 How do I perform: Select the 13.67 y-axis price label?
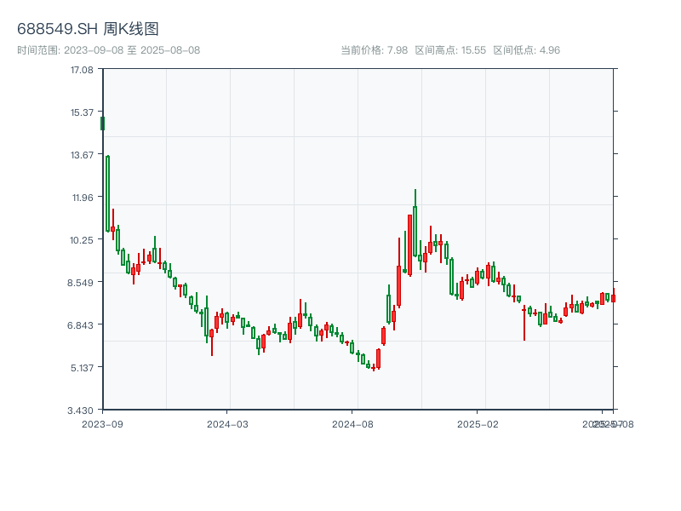(x=82, y=154)
